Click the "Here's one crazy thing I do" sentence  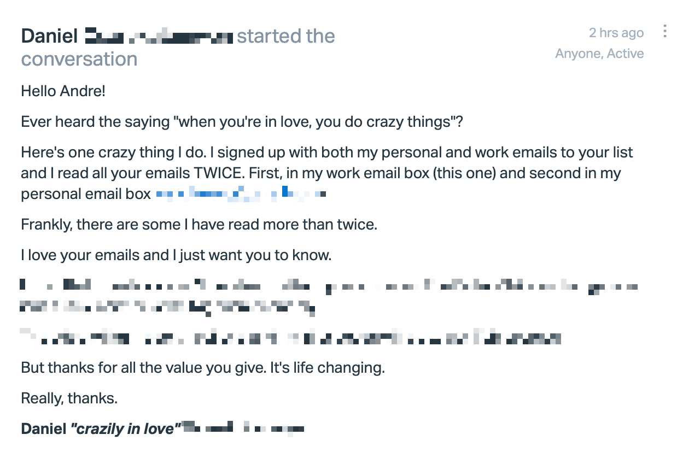tap(121, 152)
